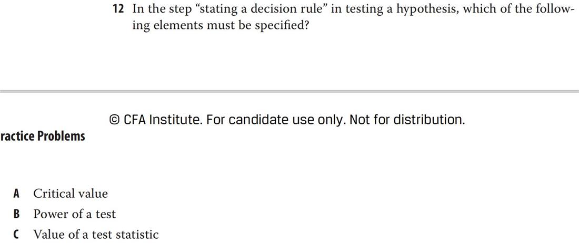
Task: Click the horizontal page divider line
Action: pos(289,91)
